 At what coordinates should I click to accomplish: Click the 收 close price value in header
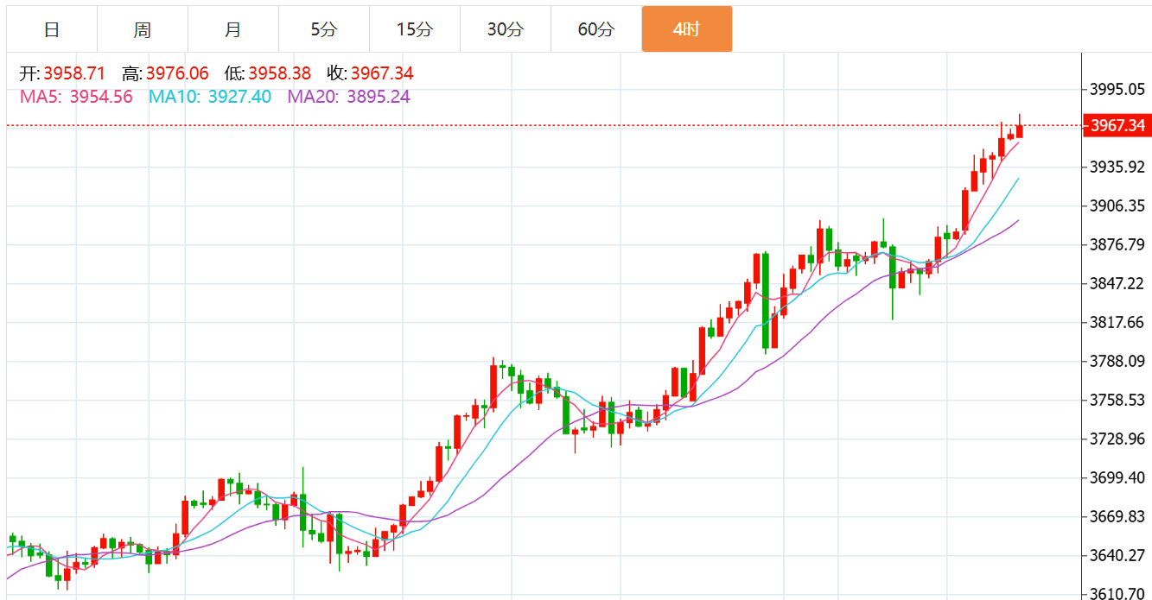(381, 74)
